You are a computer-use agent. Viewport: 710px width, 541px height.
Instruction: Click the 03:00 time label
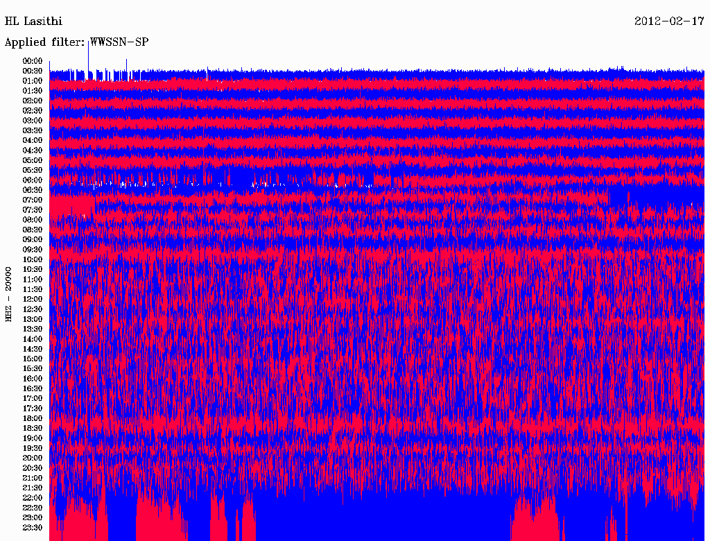33,121
